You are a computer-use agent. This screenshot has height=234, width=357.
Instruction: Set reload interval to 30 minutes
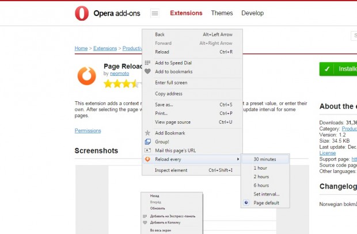coord(265,159)
